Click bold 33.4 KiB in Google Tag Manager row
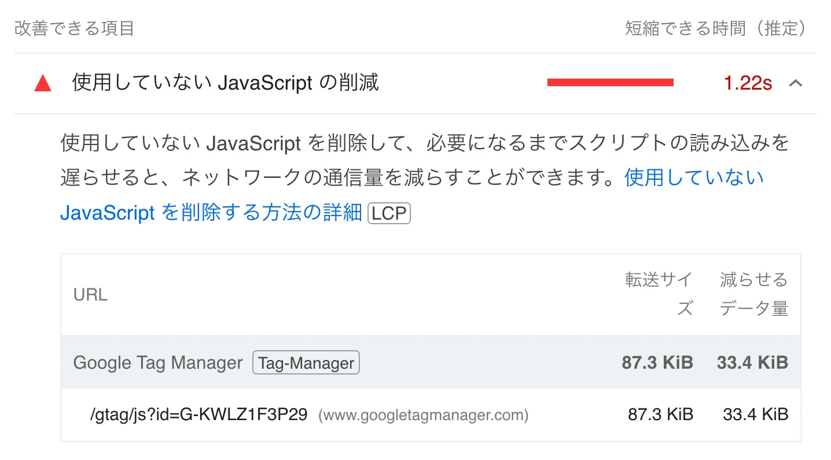The height and width of the screenshot is (460, 831). click(x=752, y=362)
